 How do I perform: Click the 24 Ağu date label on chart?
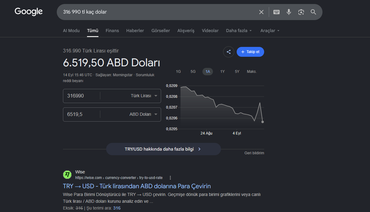206,133
